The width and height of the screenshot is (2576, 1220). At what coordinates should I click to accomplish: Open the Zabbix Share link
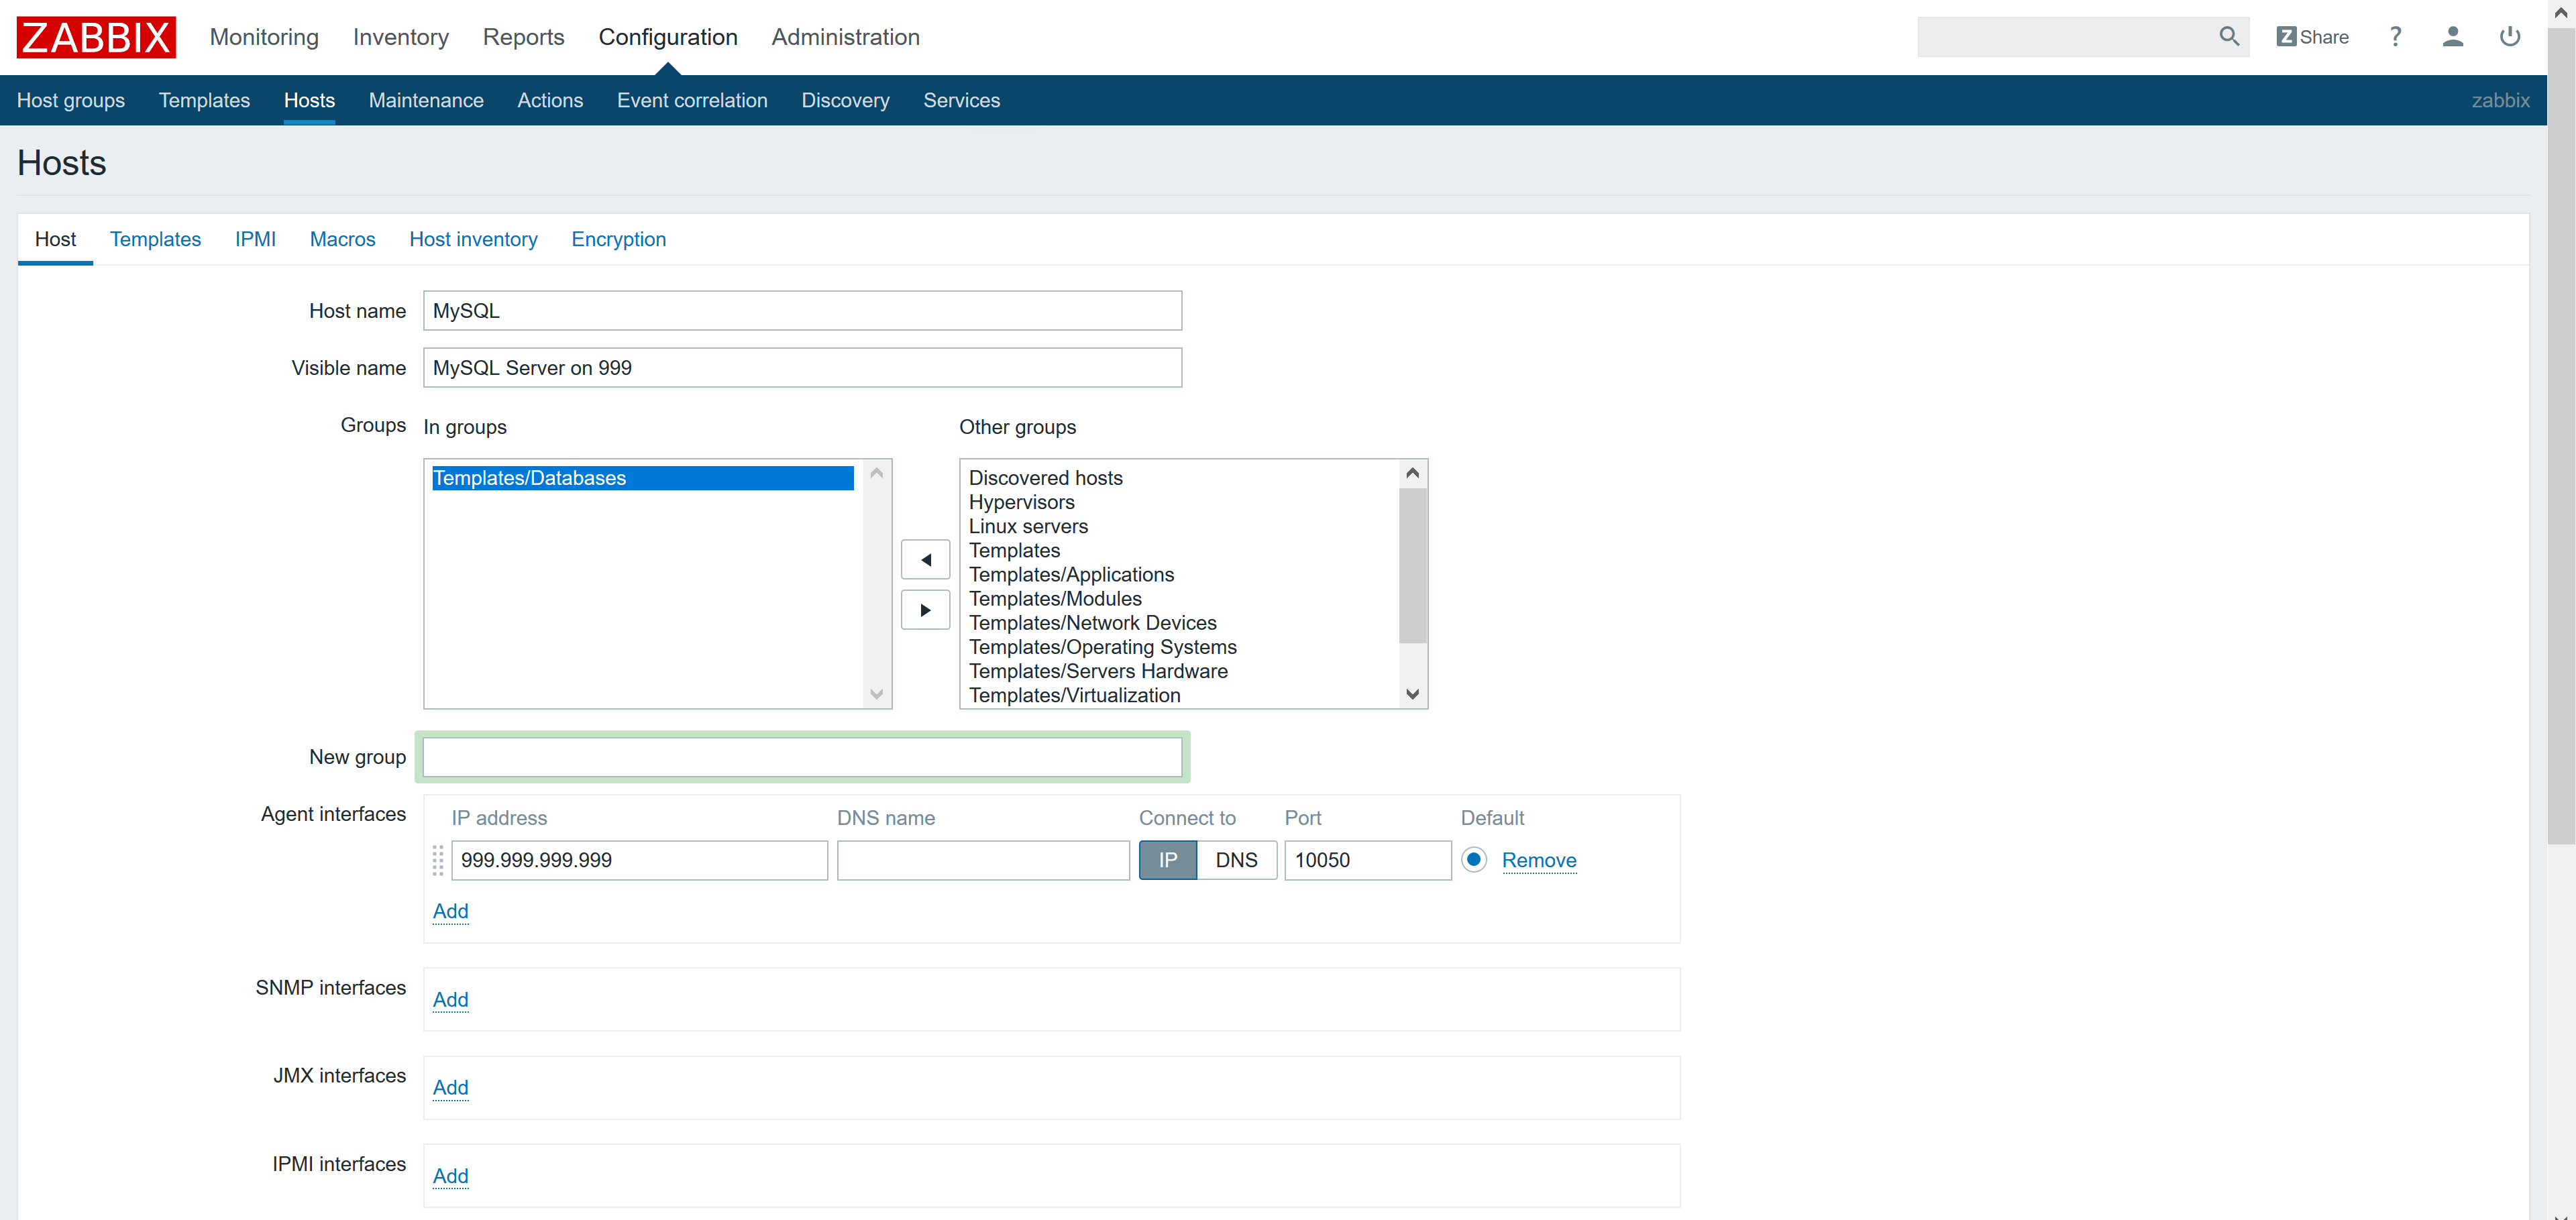(x=2312, y=37)
